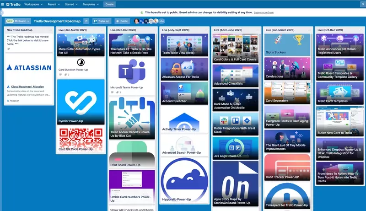Expand the Workspaces dropdown menu
The height and width of the screenshot is (211, 366).
(33, 4)
